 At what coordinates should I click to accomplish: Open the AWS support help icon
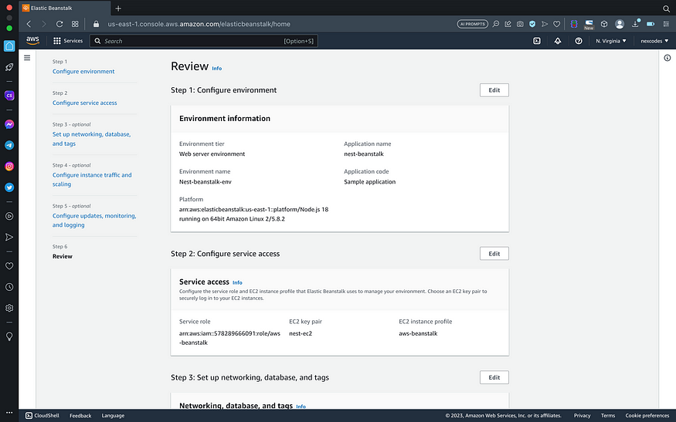(579, 41)
